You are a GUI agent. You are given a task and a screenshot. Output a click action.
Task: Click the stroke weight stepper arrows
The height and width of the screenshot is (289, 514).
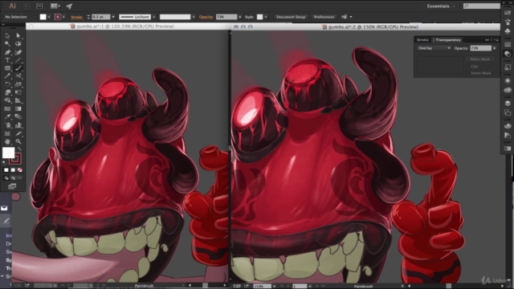tap(88, 17)
